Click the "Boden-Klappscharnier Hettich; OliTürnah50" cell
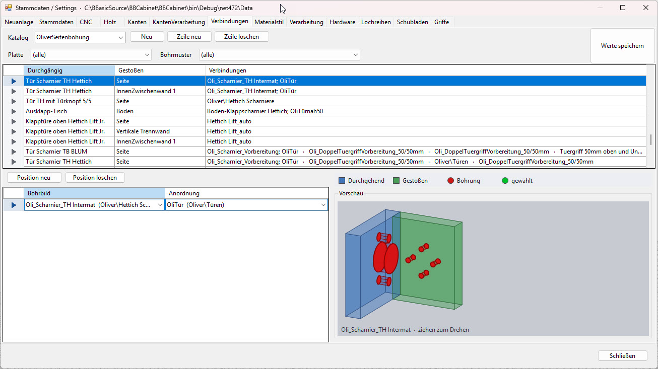Viewport: 658px width, 369px height. pos(426,111)
